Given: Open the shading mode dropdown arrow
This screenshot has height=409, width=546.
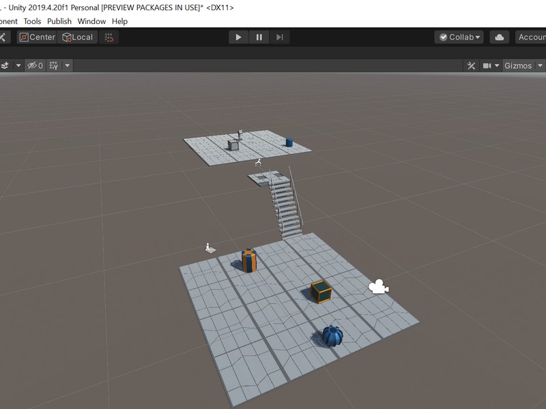Looking at the screenshot, I should [x=18, y=65].
